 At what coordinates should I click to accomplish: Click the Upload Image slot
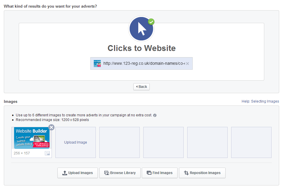76,142
